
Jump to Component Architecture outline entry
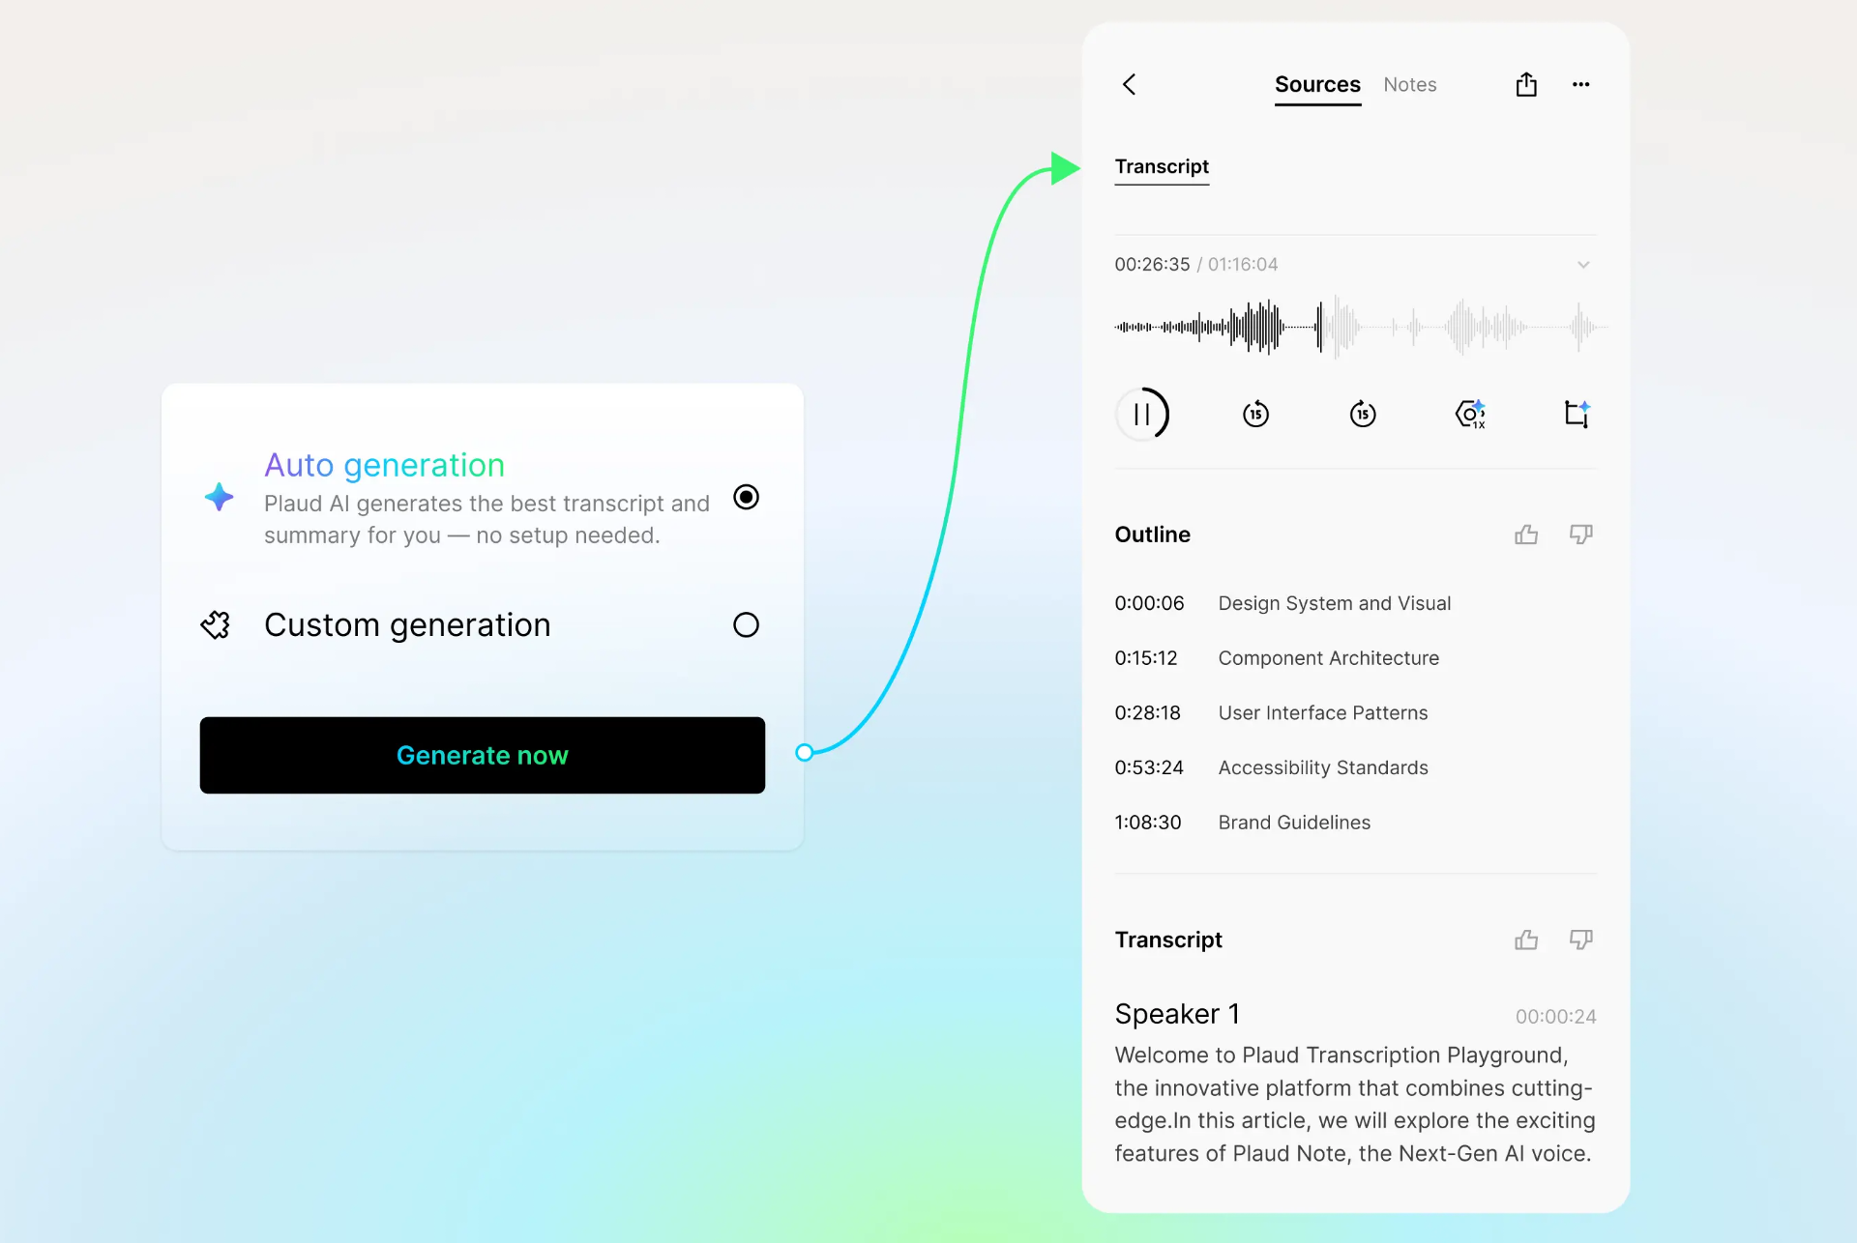tap(1328, 658)
